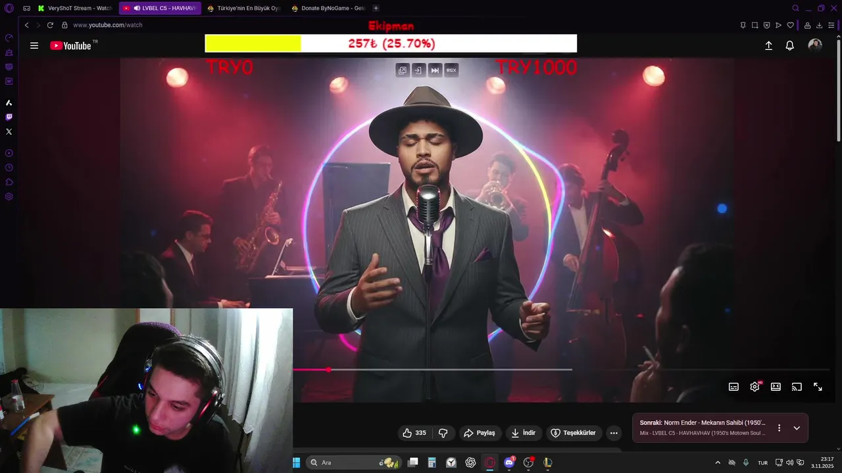Click the Paylaş share button
The height and width of the screenshot is (473, 842).
(x=480, y=433)
